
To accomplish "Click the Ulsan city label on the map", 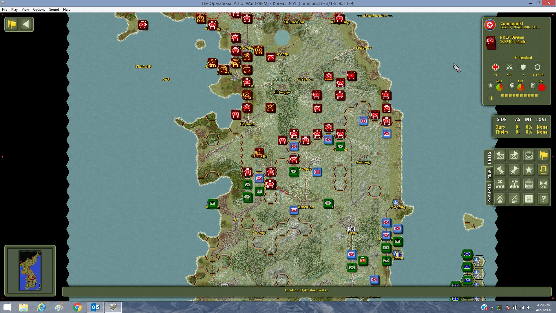I will (398, 258).
